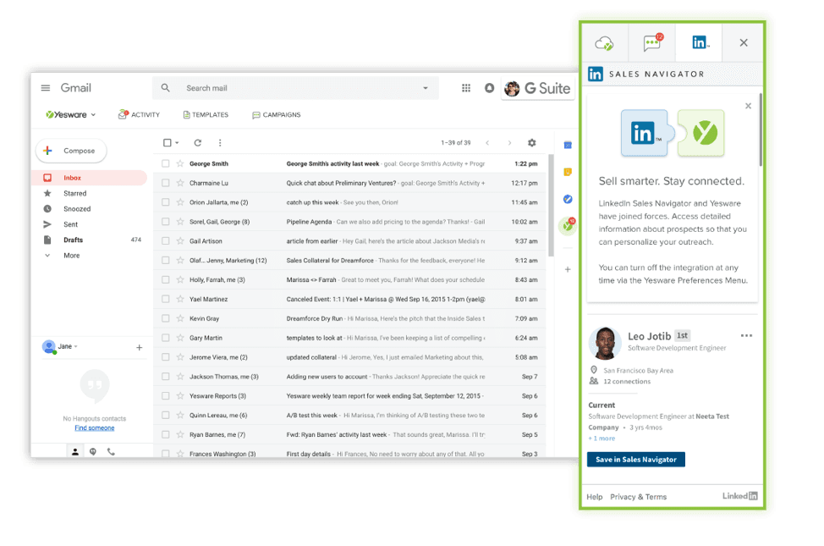The height and width of the screenshot is (546, 824).
Task: Open the LinkedIn tab in Yesware sidebar
Action: 700,42
